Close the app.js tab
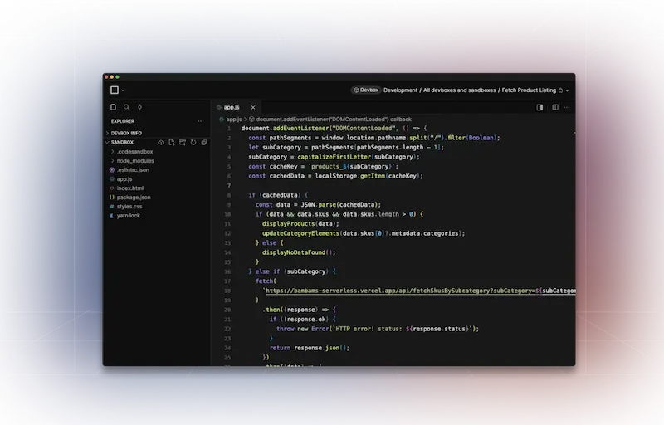The image size is (664, 425). point(253,107)
